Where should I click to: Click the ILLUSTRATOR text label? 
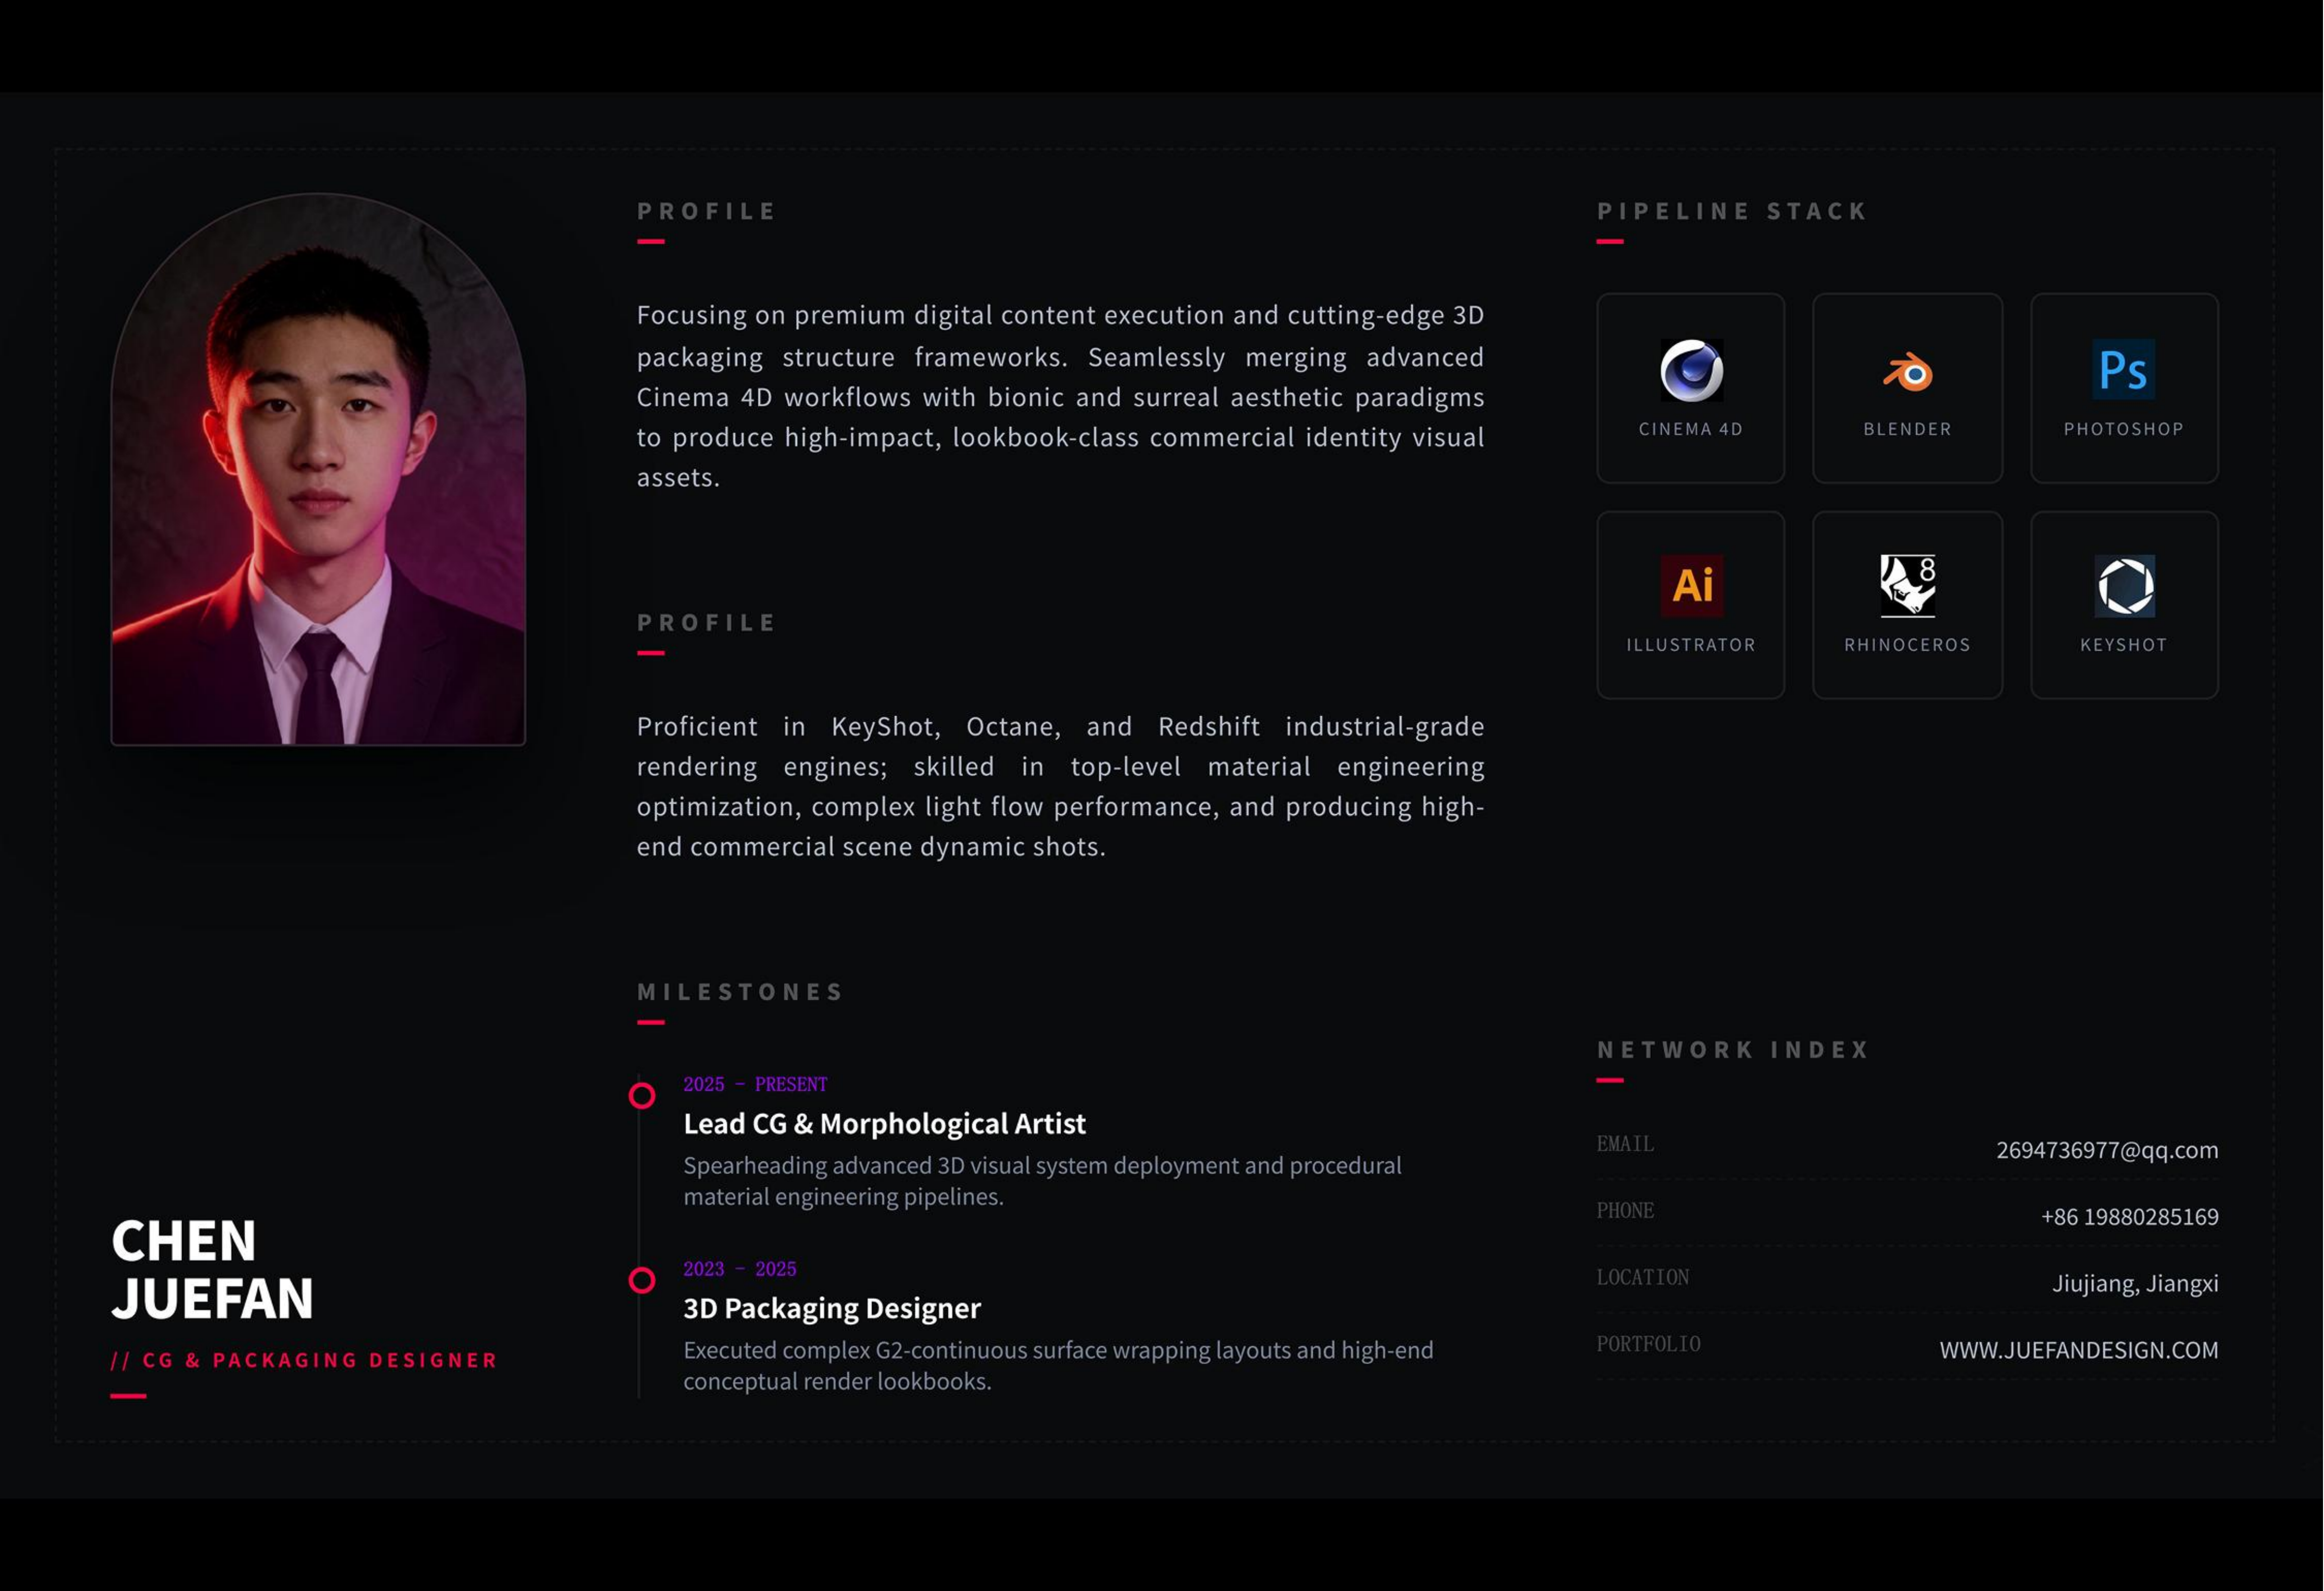[1691, 645]
